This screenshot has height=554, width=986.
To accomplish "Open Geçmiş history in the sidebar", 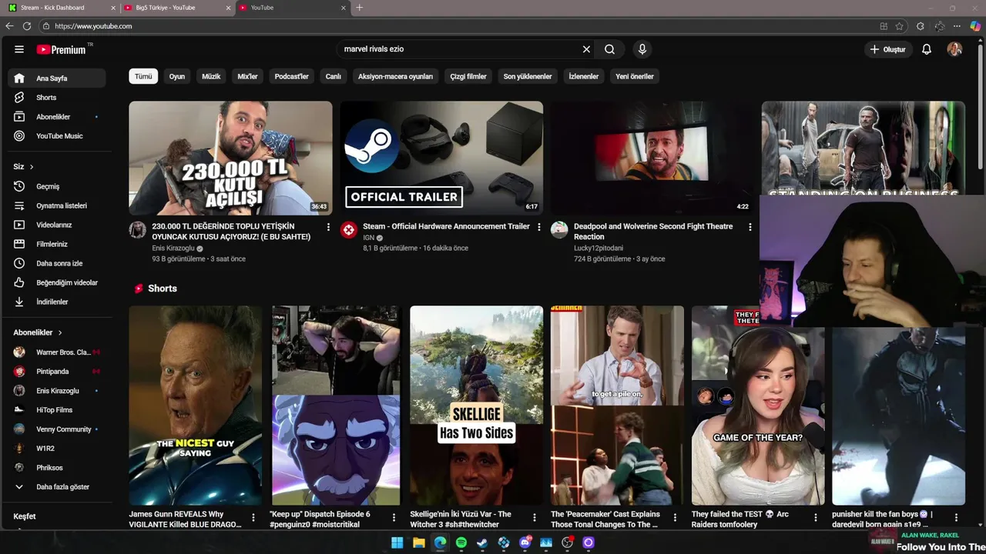I will click(x=57, y=186).
